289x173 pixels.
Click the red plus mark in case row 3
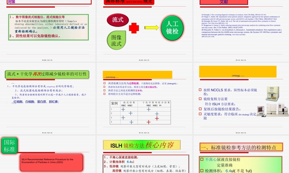click(157, 118)
